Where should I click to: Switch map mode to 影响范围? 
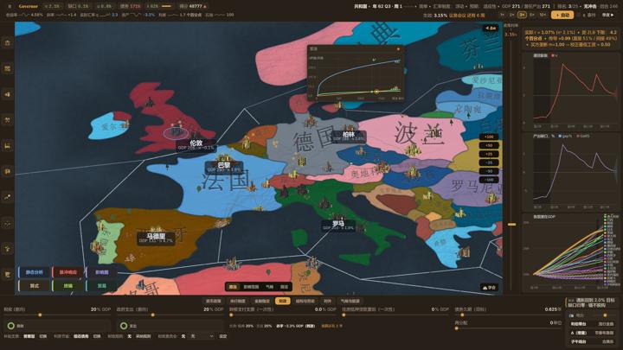coord(251,287)
